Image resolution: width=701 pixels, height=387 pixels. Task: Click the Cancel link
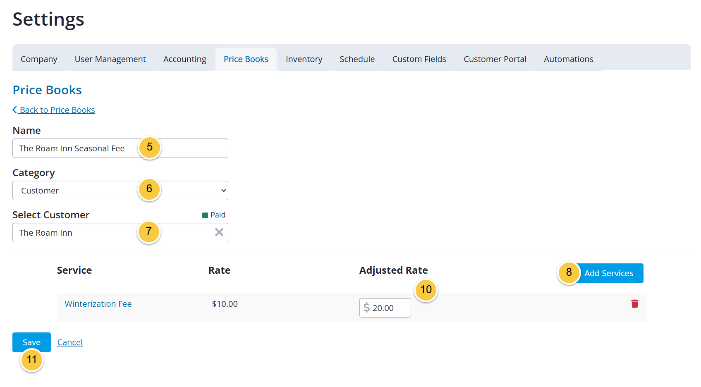pos(70,342)
